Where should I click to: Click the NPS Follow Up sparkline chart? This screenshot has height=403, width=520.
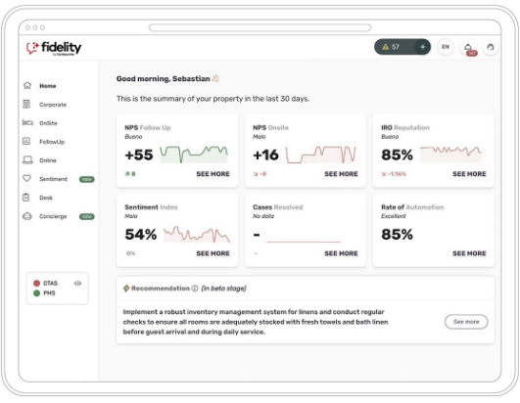[194, 155]
